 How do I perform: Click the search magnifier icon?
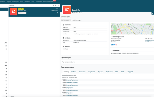(56, 5)
